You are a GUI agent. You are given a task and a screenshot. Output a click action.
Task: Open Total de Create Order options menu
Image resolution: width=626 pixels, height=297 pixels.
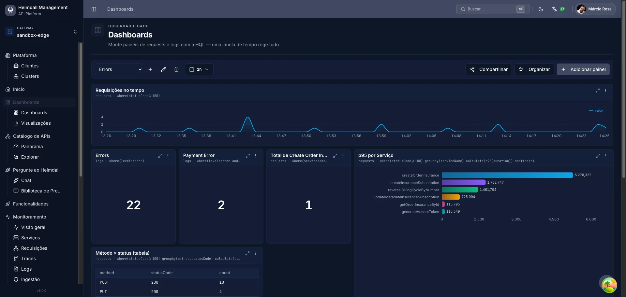click(343, 156)
